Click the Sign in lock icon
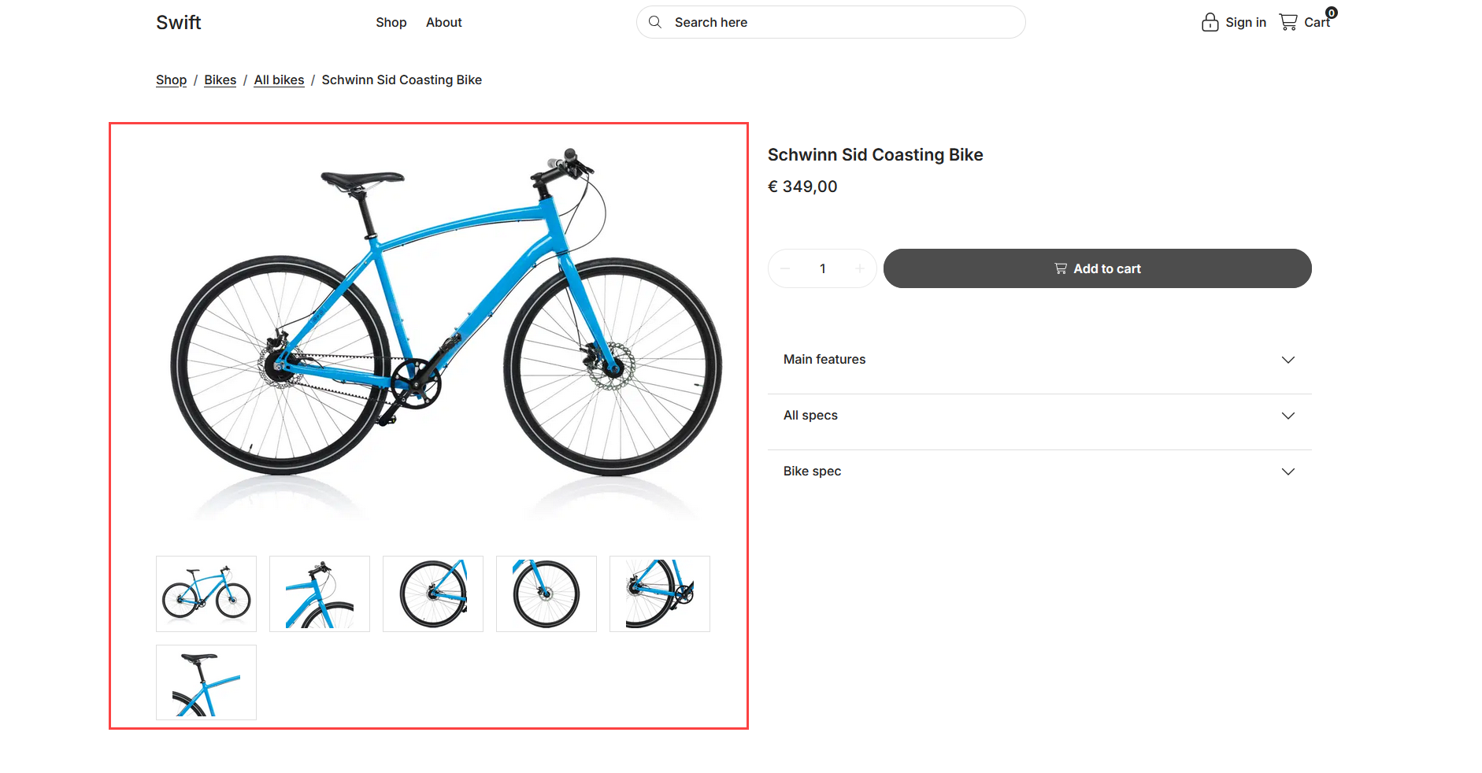Image resolution: width=1482 pixels, height=773 pixels. tap(1210, 22)
